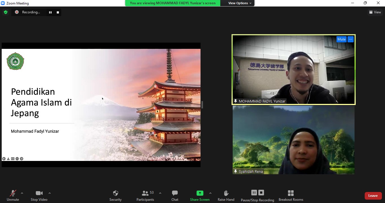Click the pin icon on MOHAMMAD FADYL's name label
The height and width of the screenshot is (203, 385).
(x=236, y=101)
